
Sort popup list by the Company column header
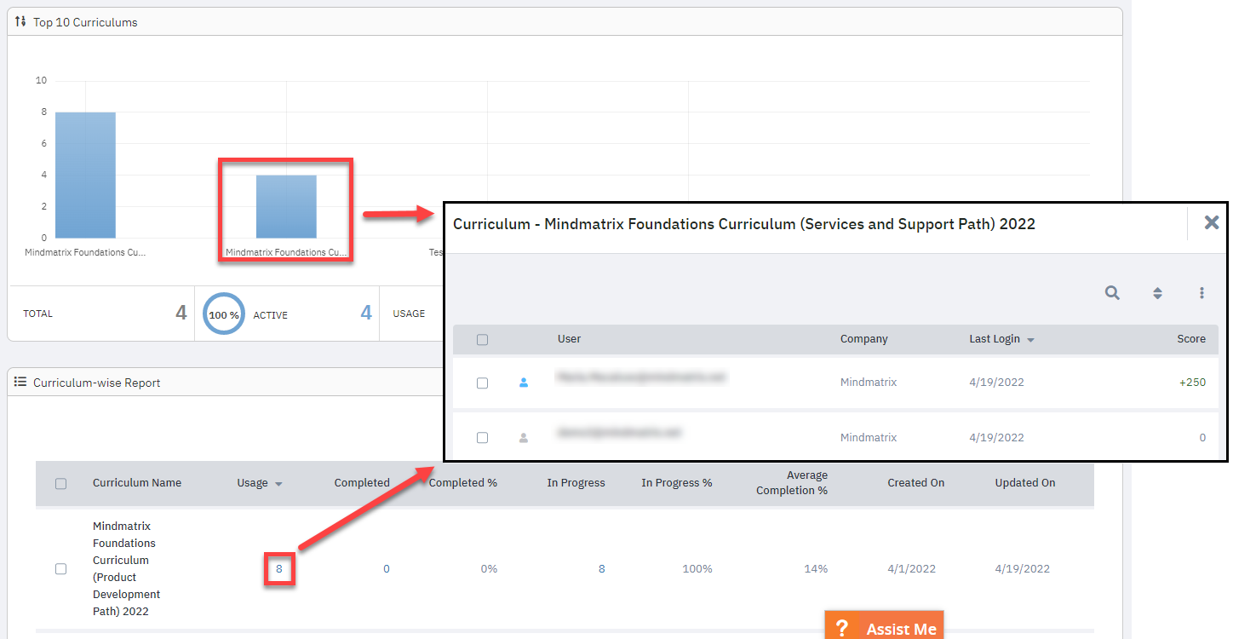tap(864, 339)
